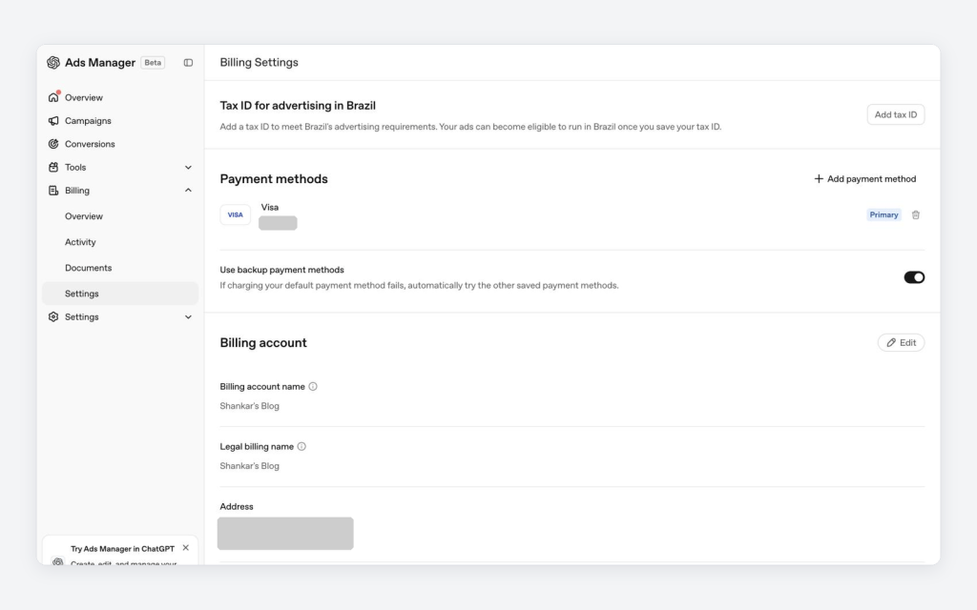Click the Beta badge next to Ads Manager

(153, 62)
